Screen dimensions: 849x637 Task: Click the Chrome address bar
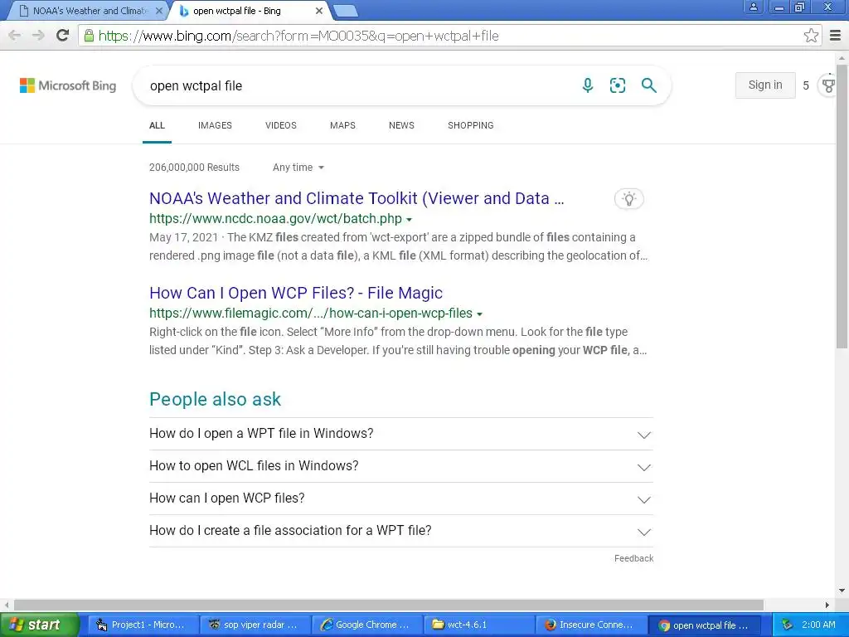pyautogui.click(x=449, y=36)
